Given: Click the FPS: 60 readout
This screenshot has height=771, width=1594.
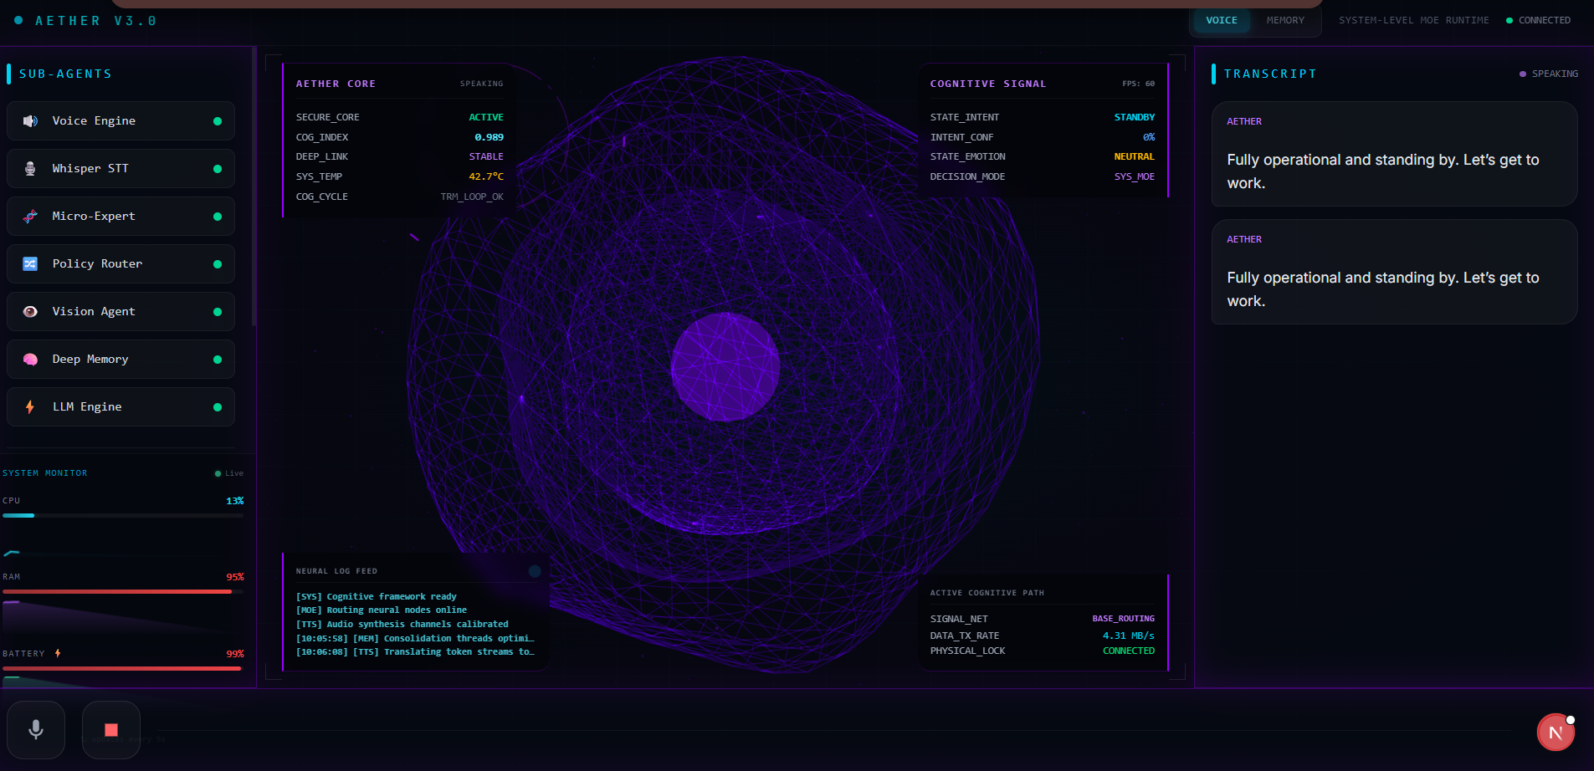Looking at the screenshot, I should pyautogui.click(x=1139, y=84).
